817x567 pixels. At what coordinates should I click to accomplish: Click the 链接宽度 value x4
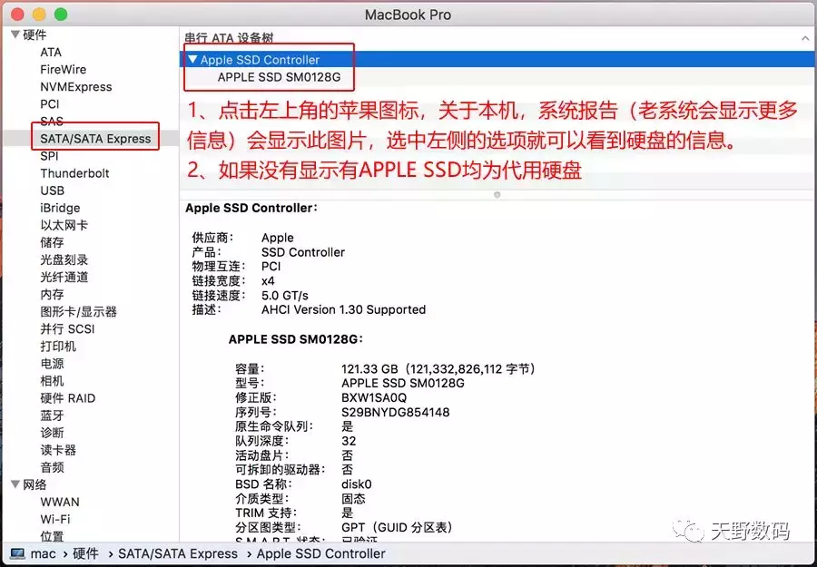[268, 281]
